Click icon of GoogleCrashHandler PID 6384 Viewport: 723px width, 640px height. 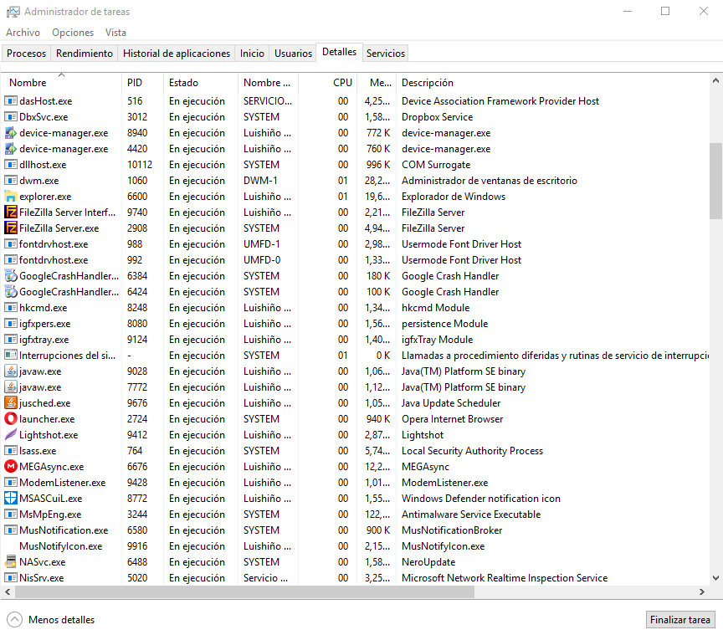tap(11, 276)
